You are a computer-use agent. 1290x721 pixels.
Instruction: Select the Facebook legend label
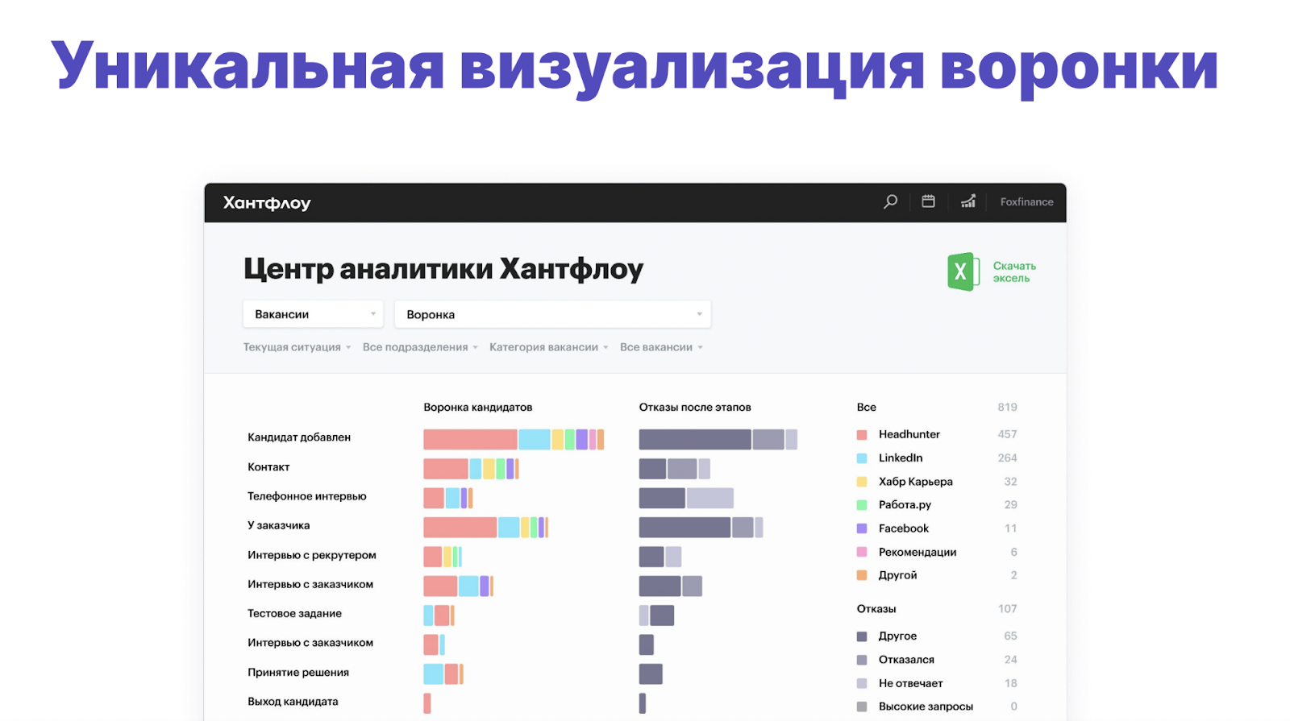coord(904,528)
